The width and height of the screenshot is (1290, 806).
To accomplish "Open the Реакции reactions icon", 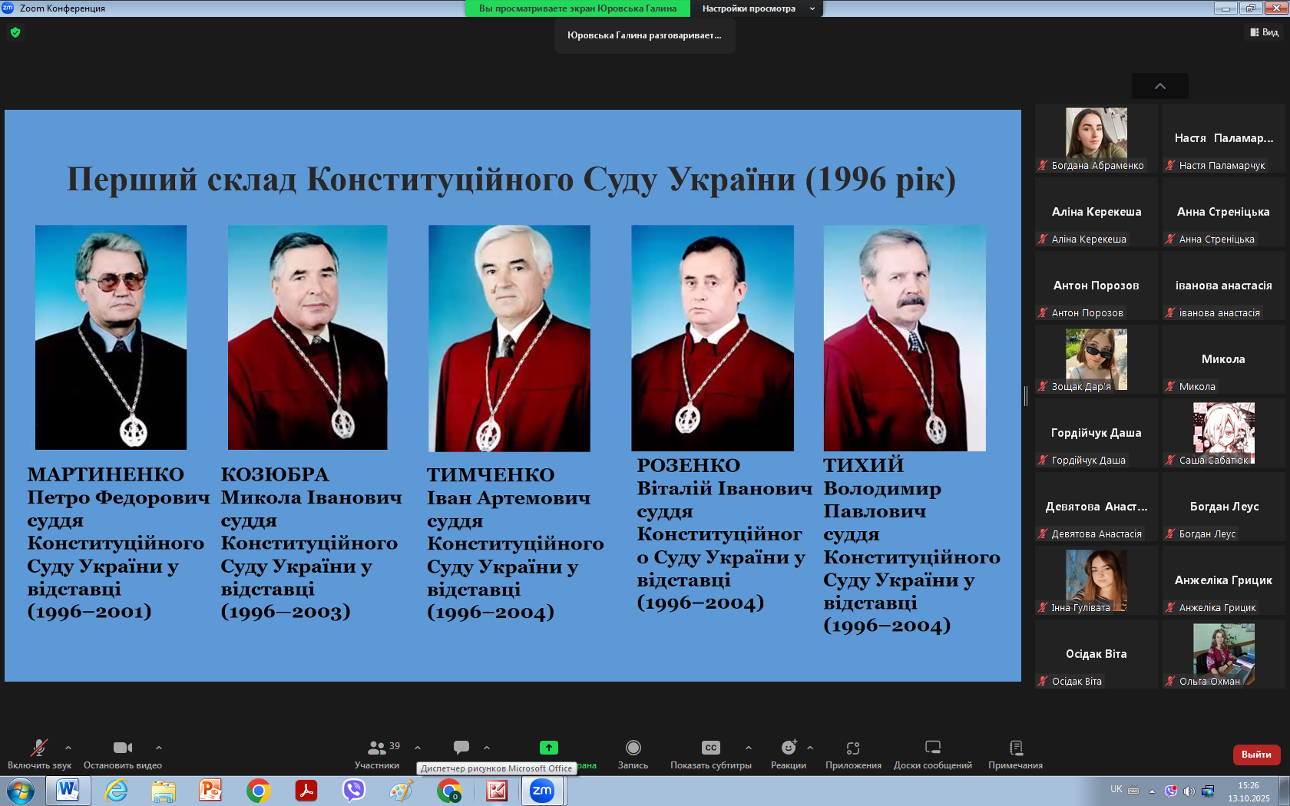I will click(788, 748).
